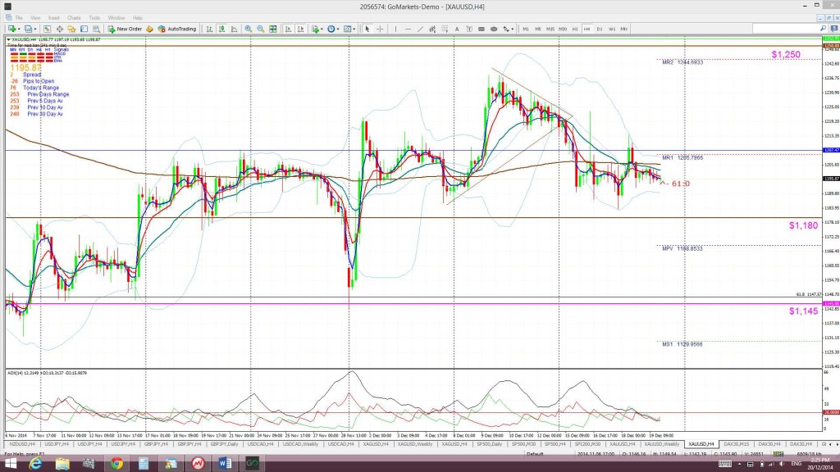840x472 pixels.
Task: Open the Templates dropdown
Action: (349, 29)
